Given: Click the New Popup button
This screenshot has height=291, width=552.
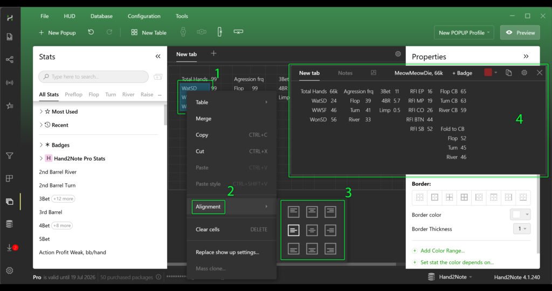Looking at the screenshot, I should point(57,32).
